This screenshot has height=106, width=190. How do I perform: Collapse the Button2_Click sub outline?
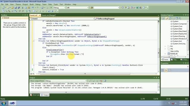pyautogui.click(x=34, y=65)
